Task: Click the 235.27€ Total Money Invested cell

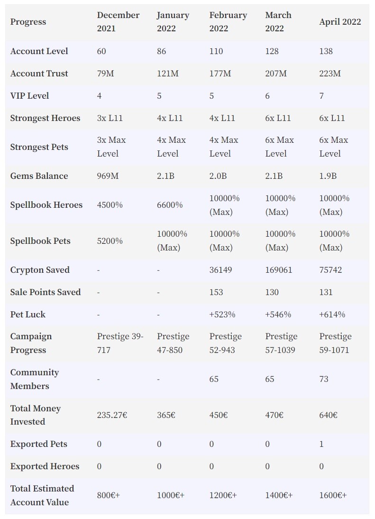Action: [x=112, y=415]
